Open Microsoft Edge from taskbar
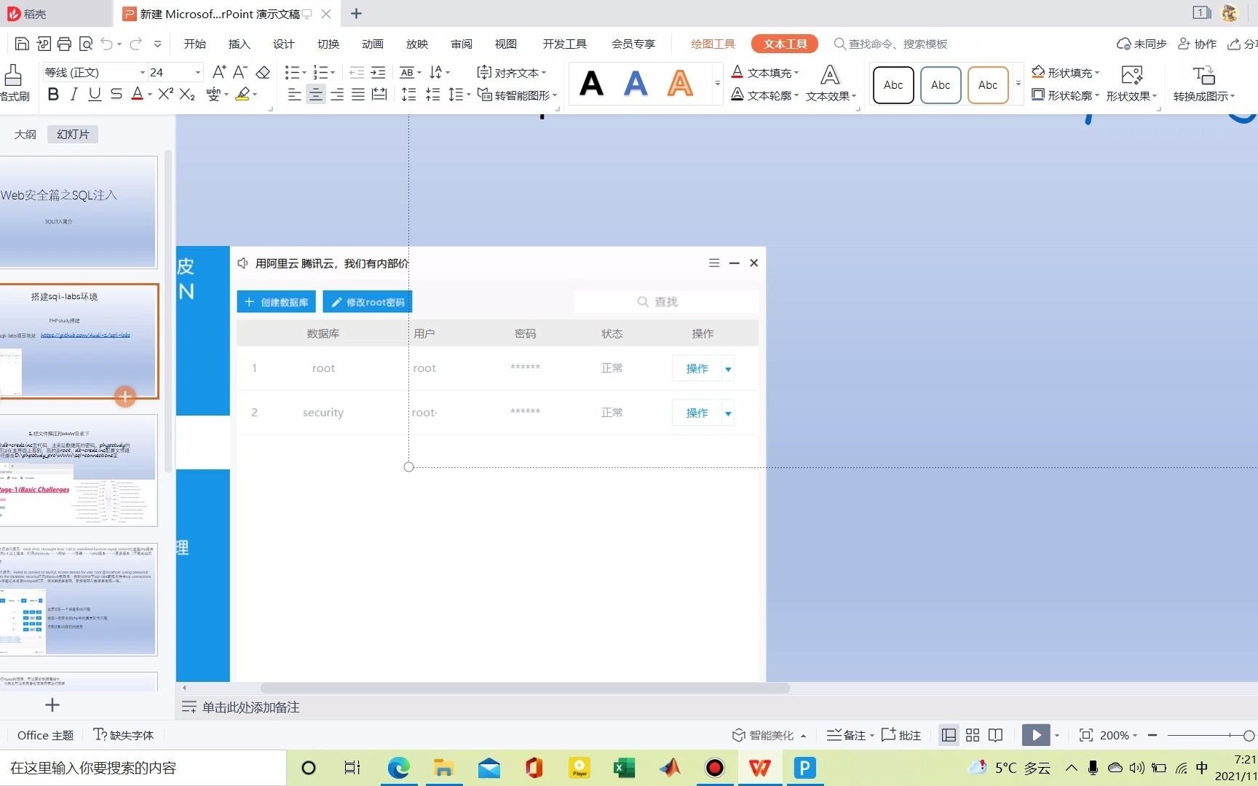Screen dimensions: 1258x786 pyautogui.click(x=398, y=768)
